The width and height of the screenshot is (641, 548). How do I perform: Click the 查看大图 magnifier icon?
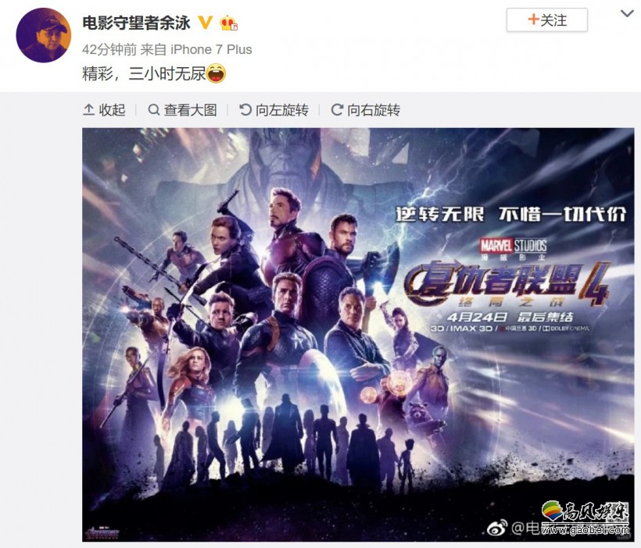(x=154, y=110)
